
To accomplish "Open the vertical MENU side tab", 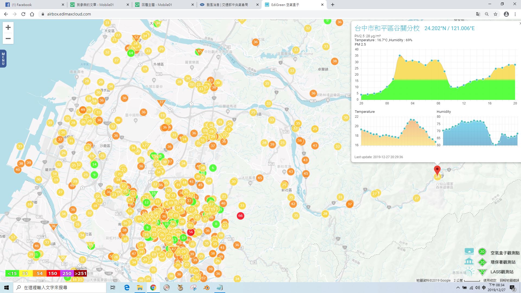I will pyautogui.click(x=3, y=59).
